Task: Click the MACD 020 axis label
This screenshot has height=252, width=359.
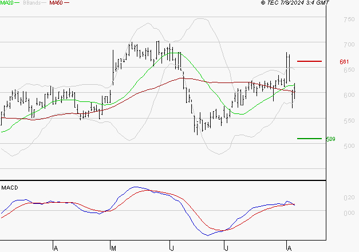Action: click(x=349, y=198)
